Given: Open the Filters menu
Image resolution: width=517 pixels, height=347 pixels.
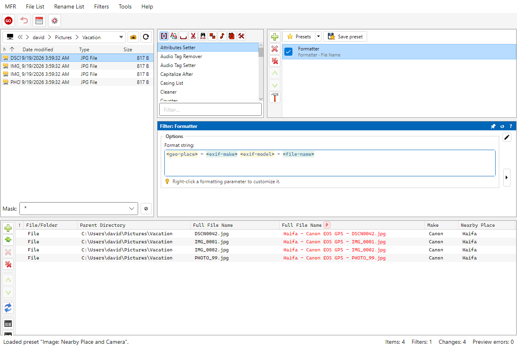Looking at the screenshot, I should [x=101, y=6].
